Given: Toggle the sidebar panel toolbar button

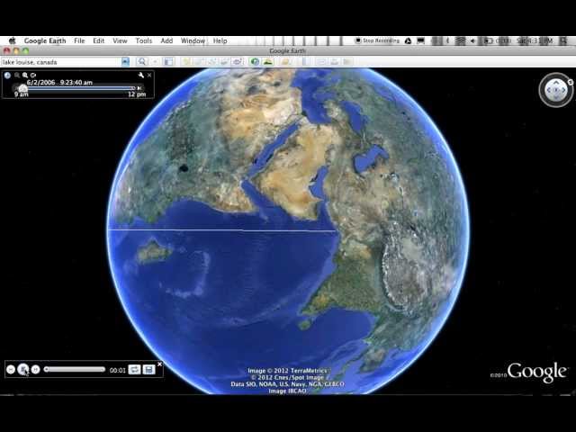Looking at the screenshot, I should point(168,62).
